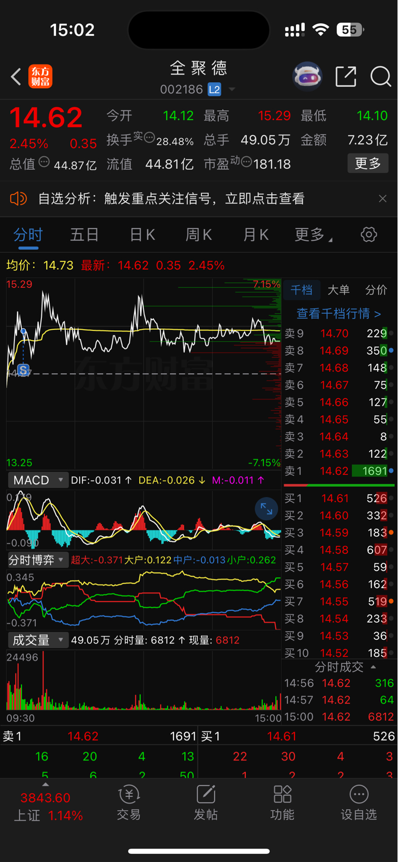Screen dimensions: 398x862
Task: Tap the 15:00 trade record of 6812
Action: (338, 717)
